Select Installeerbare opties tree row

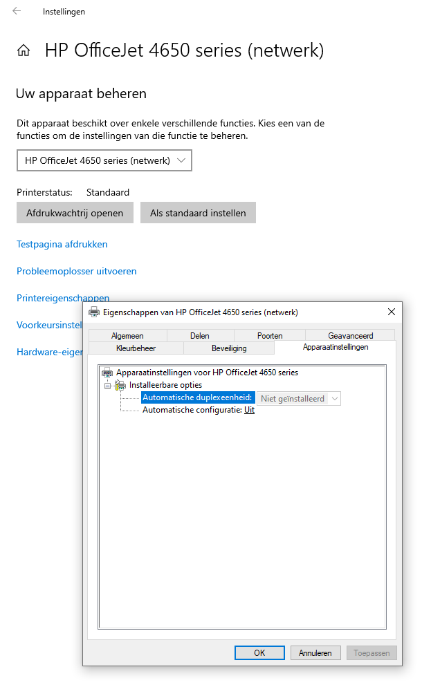(x=165, y=385)
